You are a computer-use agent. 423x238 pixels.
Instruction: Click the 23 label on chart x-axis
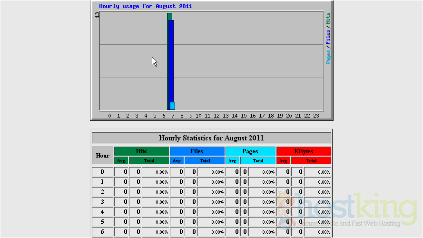(316, 116)
